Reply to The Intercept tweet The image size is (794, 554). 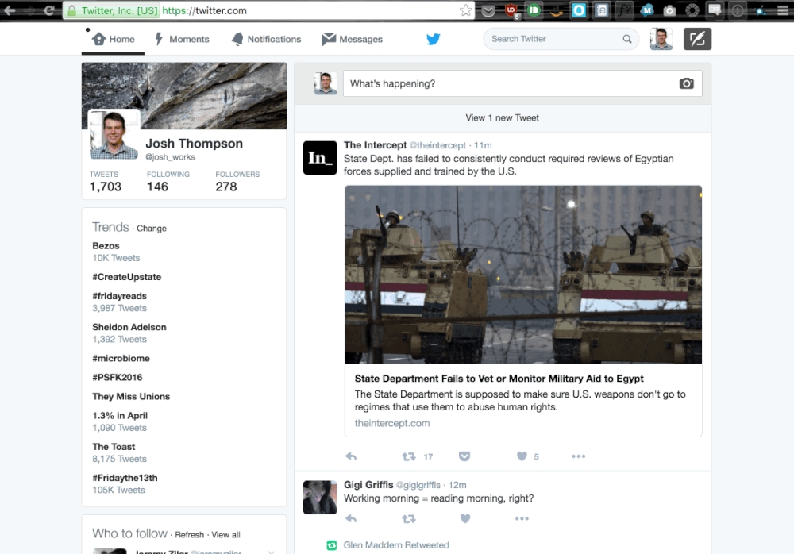tap(351, 456)
